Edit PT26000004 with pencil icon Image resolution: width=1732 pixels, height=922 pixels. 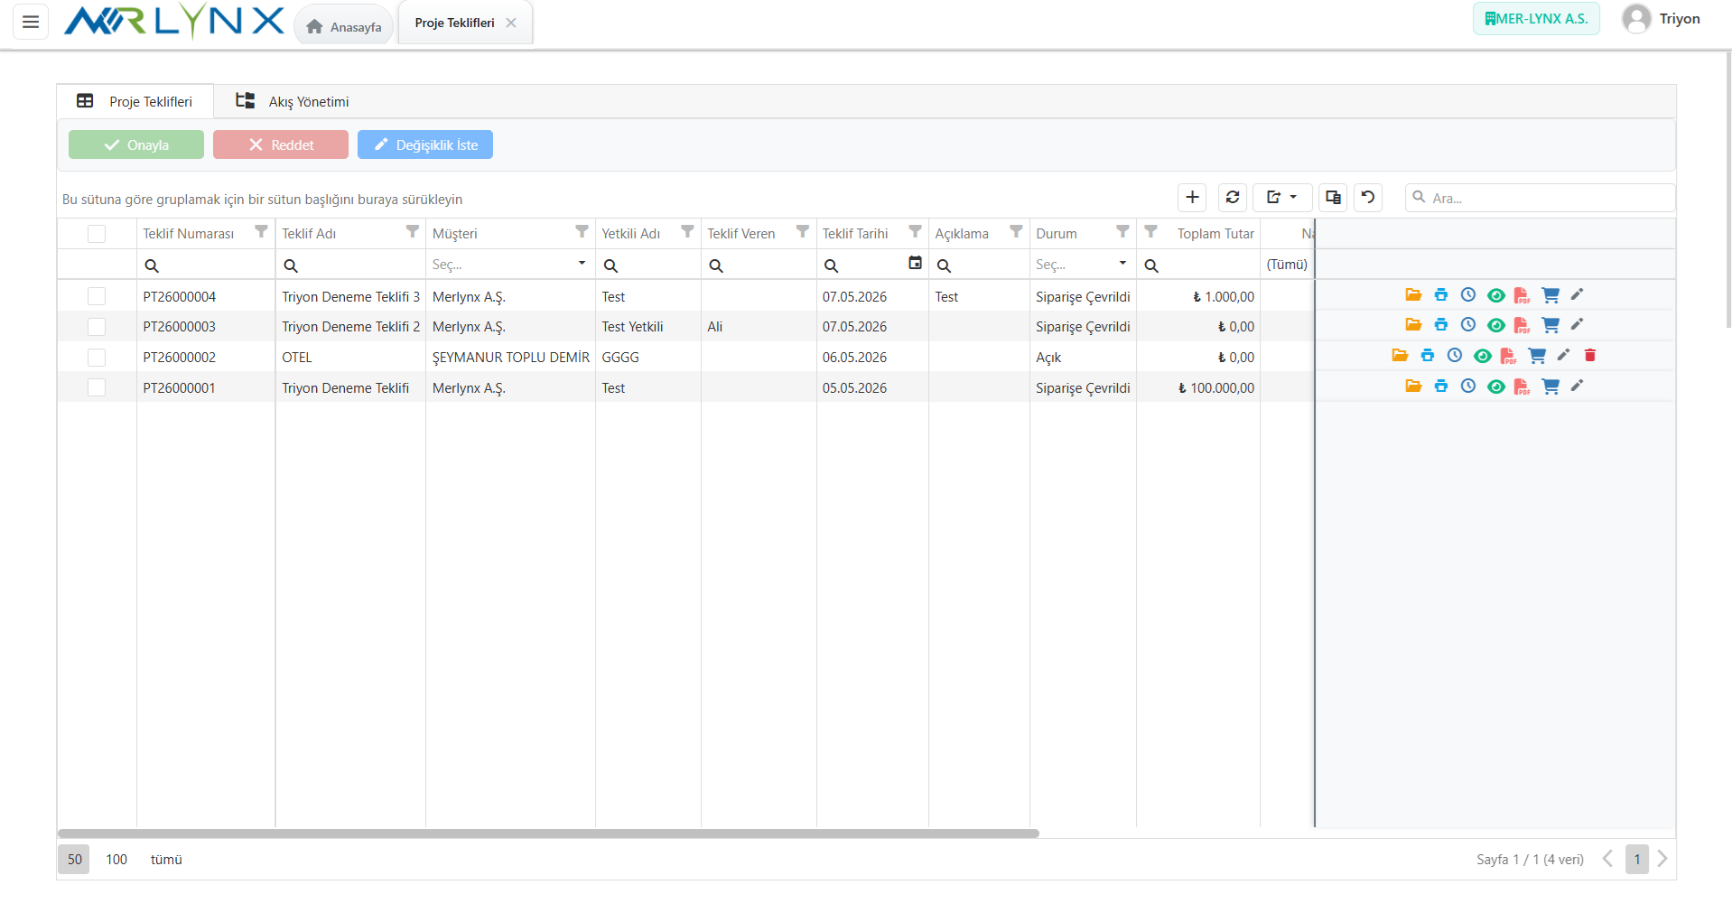click(1578, 294)
